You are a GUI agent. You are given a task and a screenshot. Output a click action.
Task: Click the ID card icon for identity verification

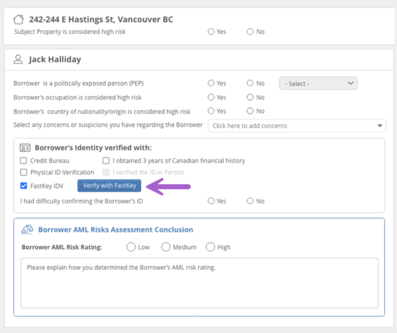[25, 148]
